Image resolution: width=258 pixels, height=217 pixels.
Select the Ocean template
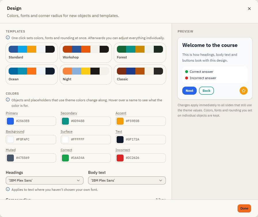tap(32, 75)
